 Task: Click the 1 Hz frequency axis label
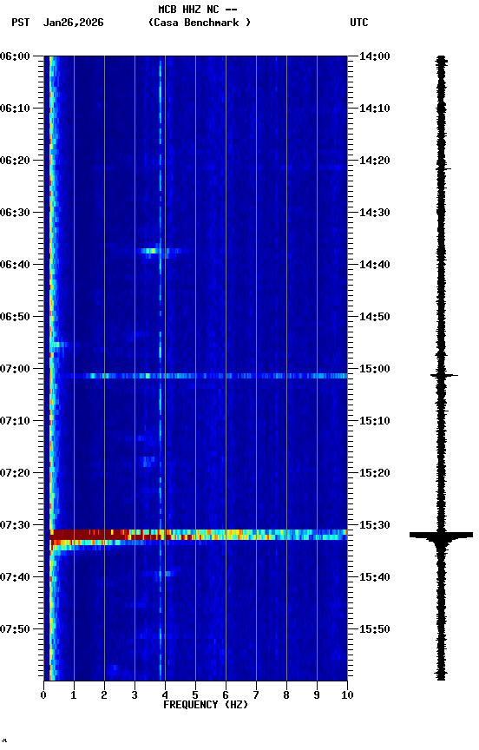(x=74, y=695)
